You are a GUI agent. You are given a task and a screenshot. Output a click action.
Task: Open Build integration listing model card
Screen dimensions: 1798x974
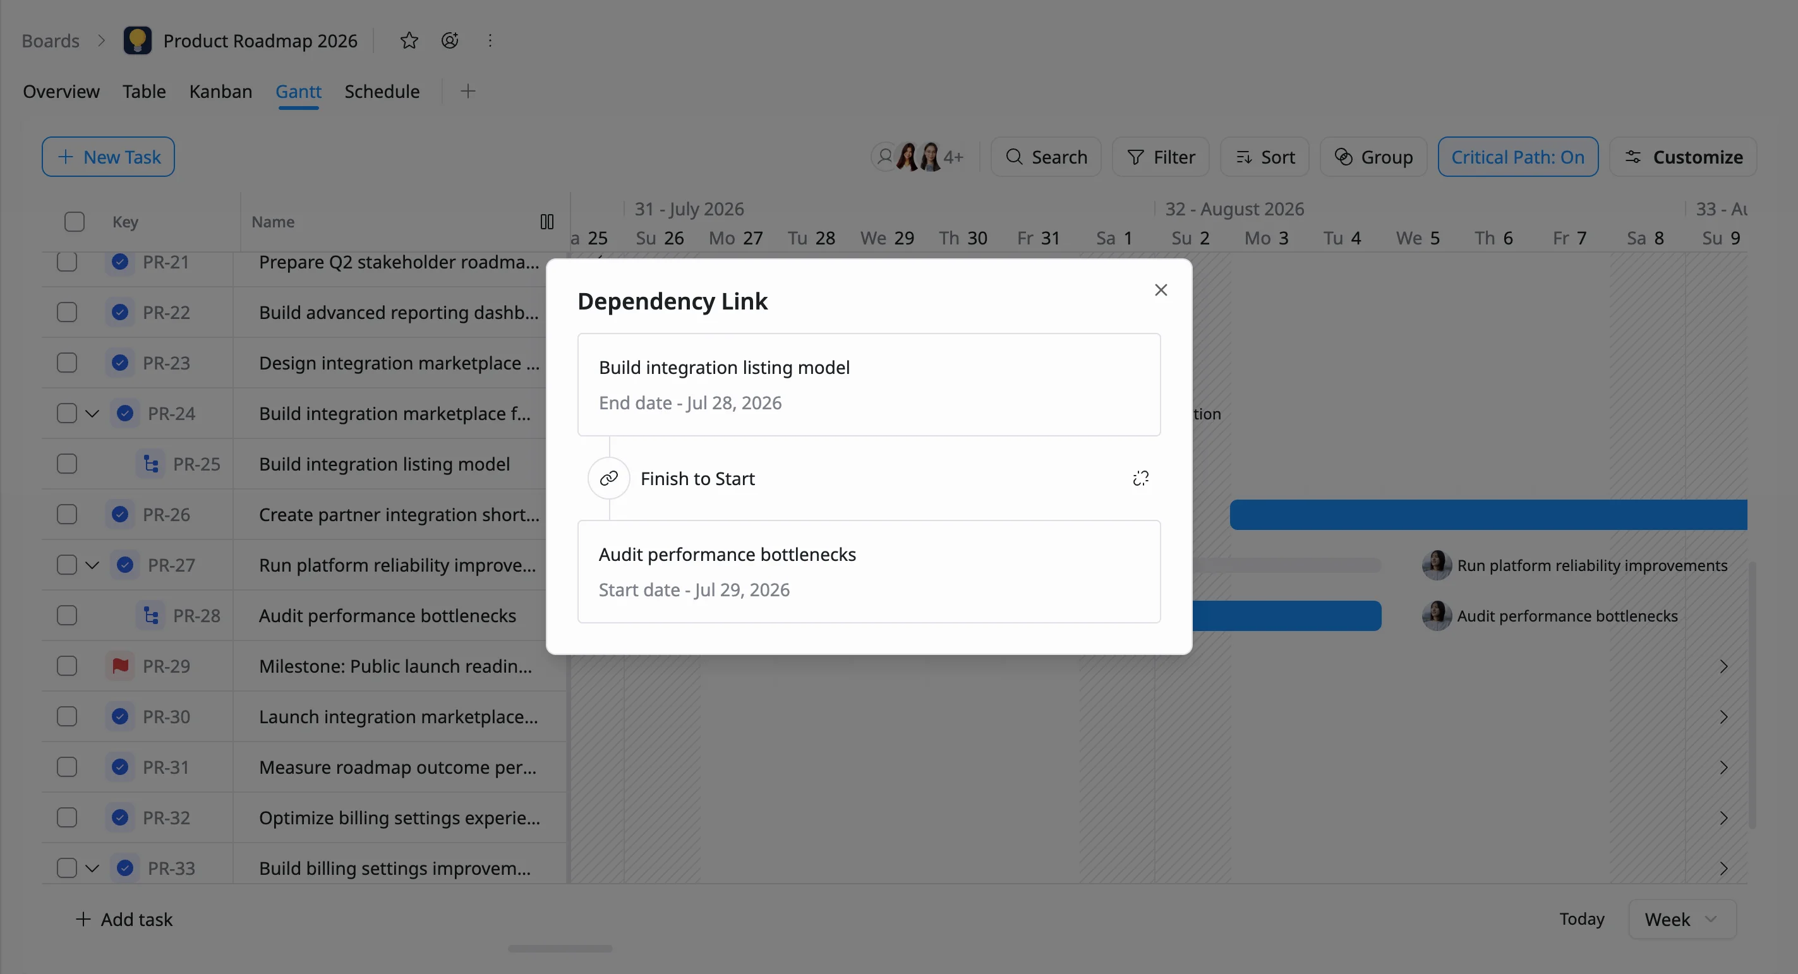[869, 385]
